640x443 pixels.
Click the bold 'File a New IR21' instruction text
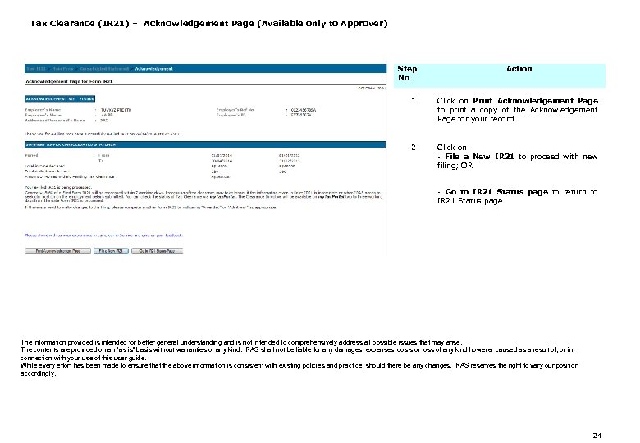[x=480, y=157]
